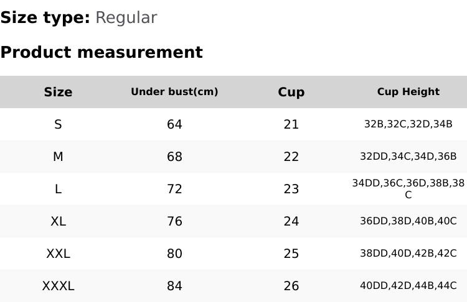Click cup height cell 40DD,42D,44B,44C
This screenshot has width=467, height=302.
pyautogui.click(x=408, y=286)
